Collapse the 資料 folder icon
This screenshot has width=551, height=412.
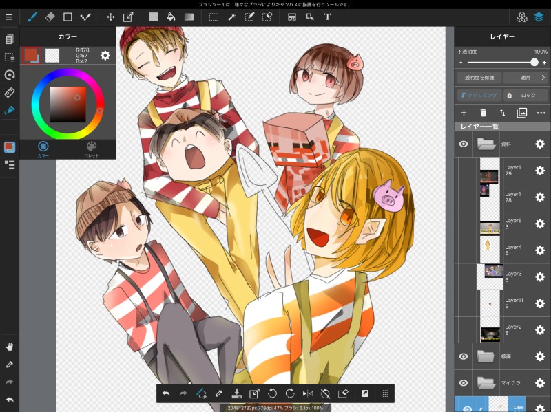click(x=486, y=144)
